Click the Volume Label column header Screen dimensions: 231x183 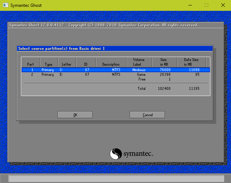pyautogui.click(x=139, y=62)
